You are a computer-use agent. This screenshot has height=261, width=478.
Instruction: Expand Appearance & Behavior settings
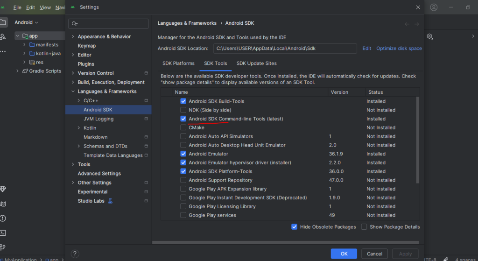[73, 37]
